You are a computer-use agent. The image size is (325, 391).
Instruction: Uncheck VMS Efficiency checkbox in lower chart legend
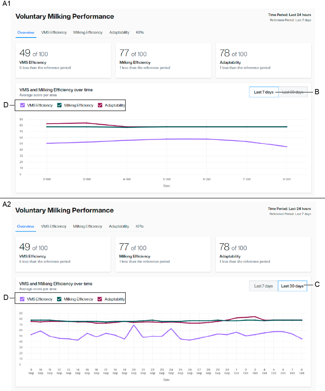coord(22,299)
